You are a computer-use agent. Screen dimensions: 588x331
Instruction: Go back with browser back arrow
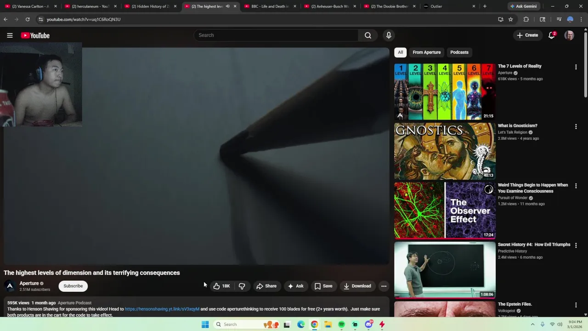point(6,19)
